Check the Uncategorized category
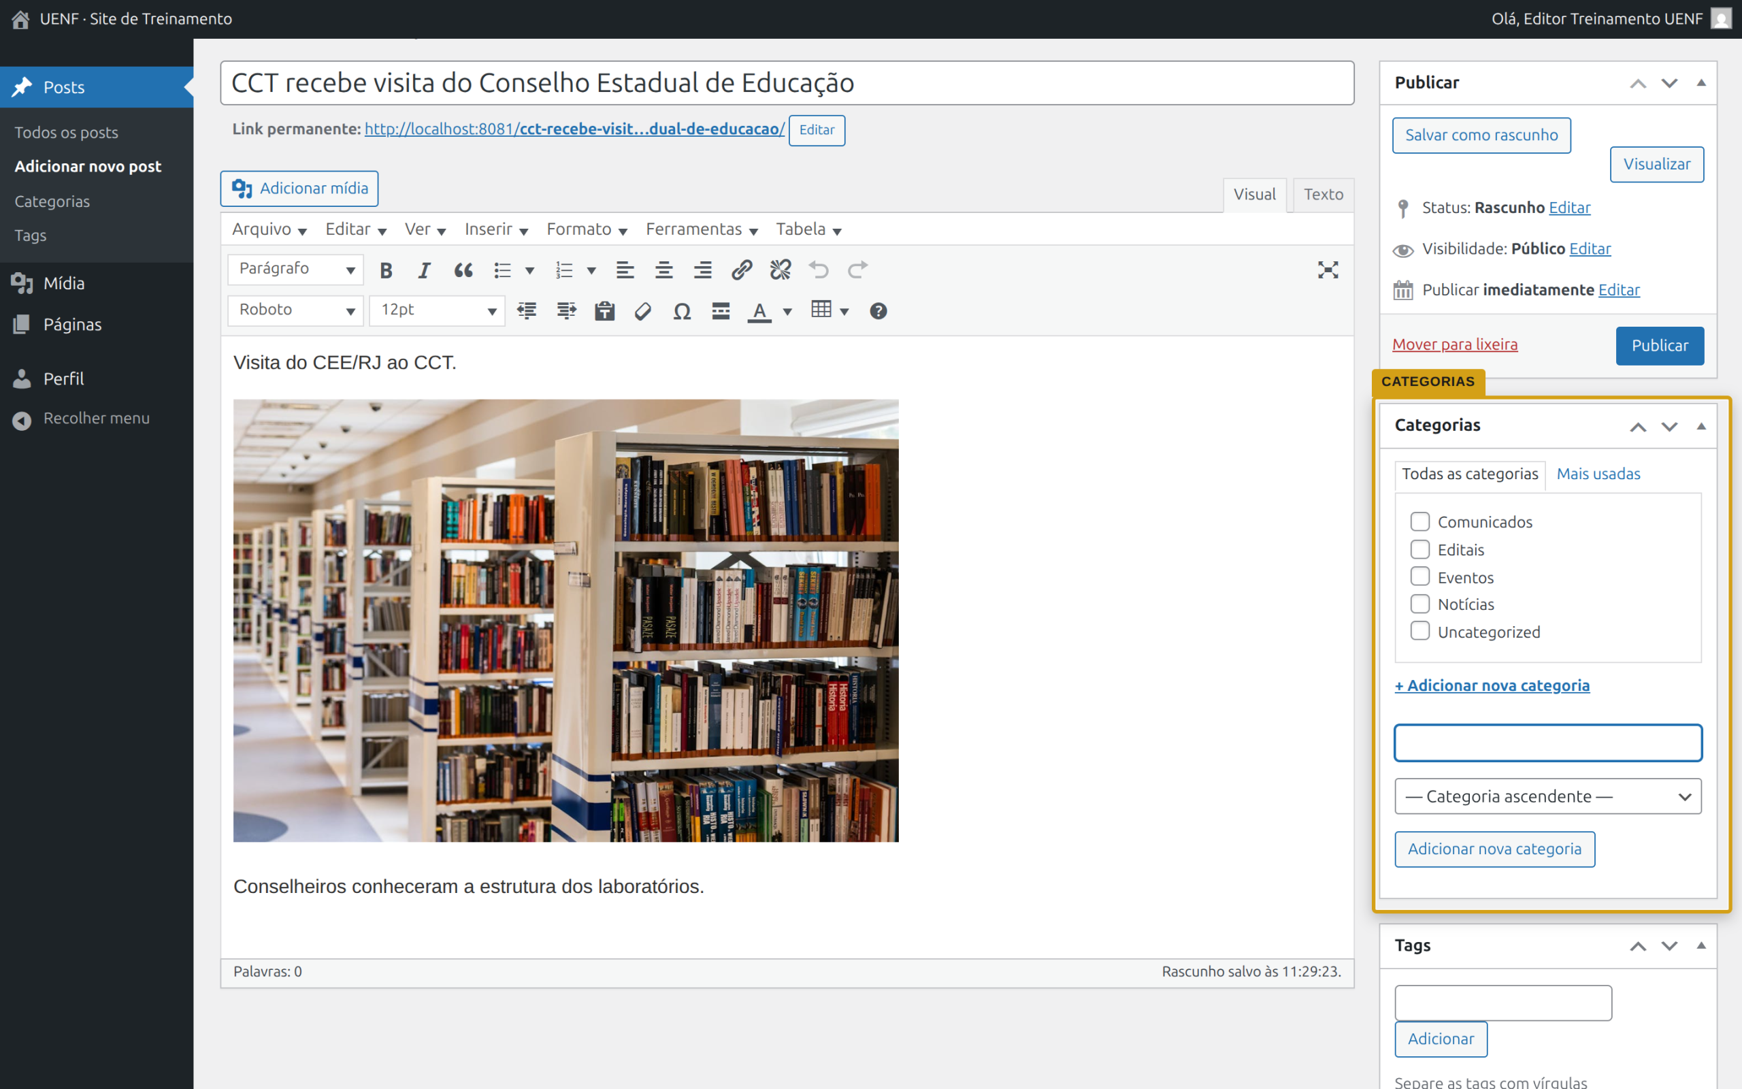 (x=1419, y=631)
